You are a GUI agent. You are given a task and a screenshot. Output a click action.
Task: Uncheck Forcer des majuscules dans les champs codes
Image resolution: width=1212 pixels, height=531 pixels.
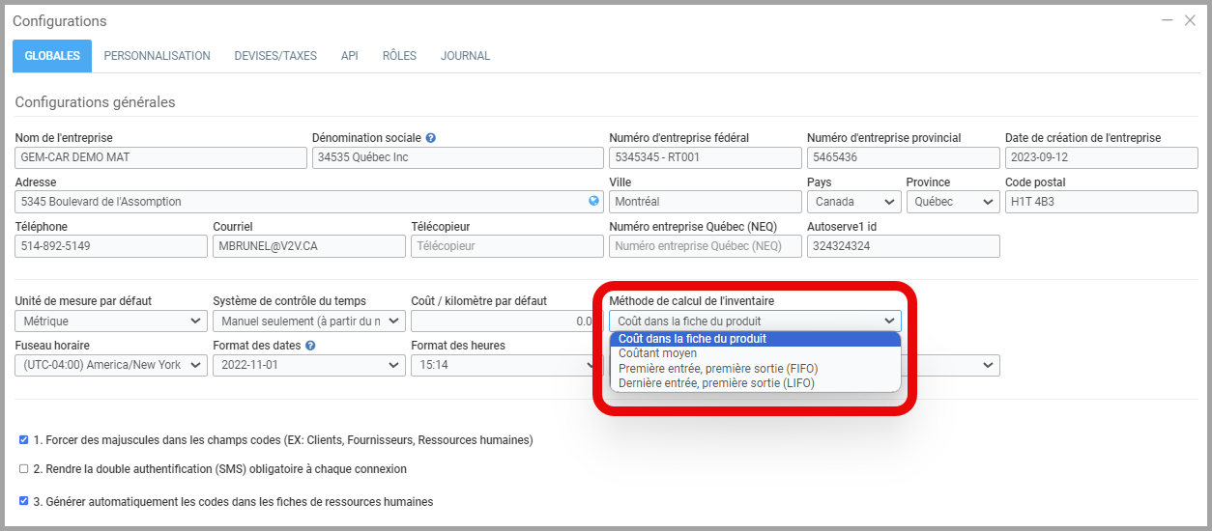coord(24,440)
